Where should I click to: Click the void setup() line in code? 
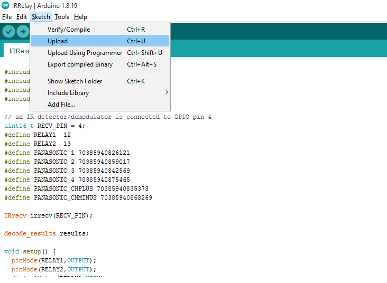pos(29,251)
